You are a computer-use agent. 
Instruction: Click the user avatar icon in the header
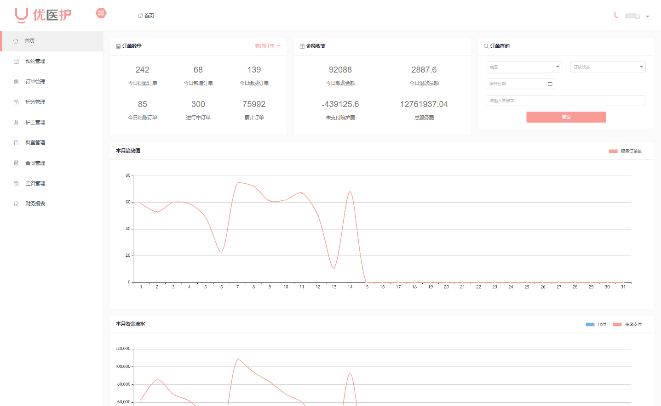tap(617, 15)
